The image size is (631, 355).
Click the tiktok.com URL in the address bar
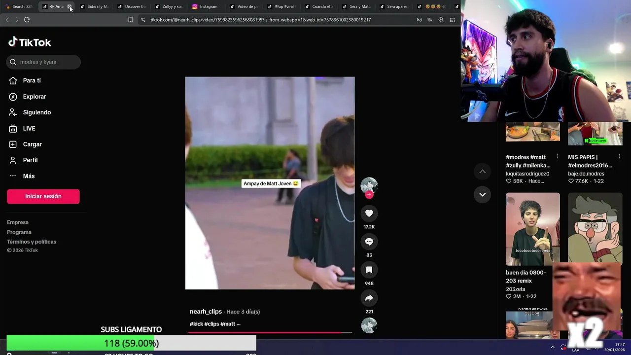[x=260, y=20]
